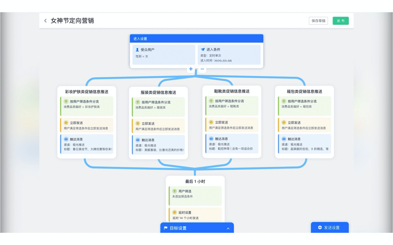Select 用户筛选 block in 最后 1 小时 card
Screen dimensions: 393x245
tap(195, 196)
